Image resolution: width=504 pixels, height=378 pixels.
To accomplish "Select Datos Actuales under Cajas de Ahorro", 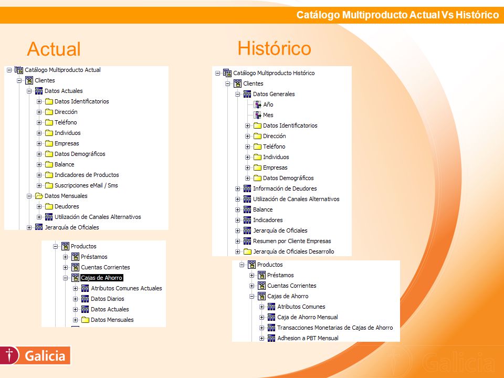I will click(110, 309).
